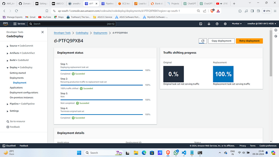Click Copy deployment button
Viewport: 279px width, 157px height.
click(x=221, y=41)
